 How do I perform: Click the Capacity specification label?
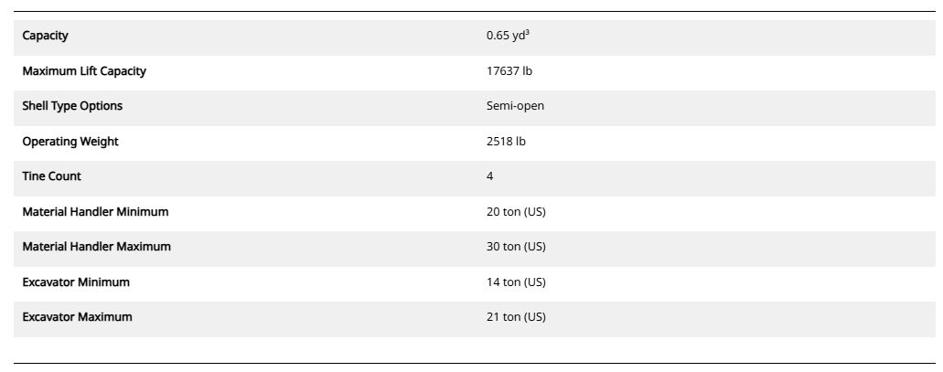click(x=45, y=36)
